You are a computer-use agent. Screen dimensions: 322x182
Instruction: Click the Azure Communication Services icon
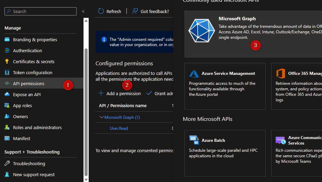280,140
